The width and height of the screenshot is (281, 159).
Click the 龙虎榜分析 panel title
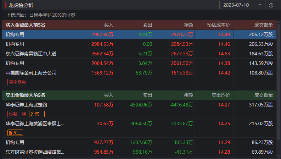tap(21, 5)
